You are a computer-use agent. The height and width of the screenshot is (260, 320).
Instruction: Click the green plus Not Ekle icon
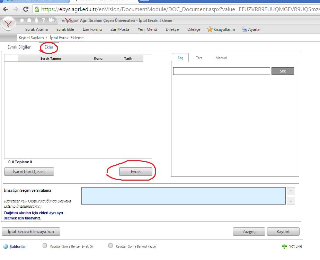click(284, 246)
